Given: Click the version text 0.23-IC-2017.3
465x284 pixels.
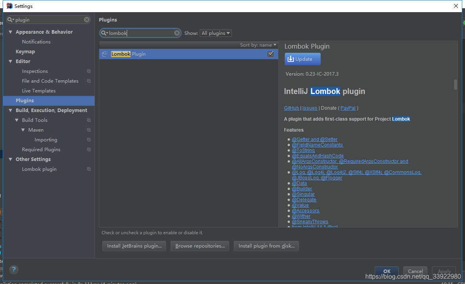Looking at the screenshot, I should coord(322,74).
